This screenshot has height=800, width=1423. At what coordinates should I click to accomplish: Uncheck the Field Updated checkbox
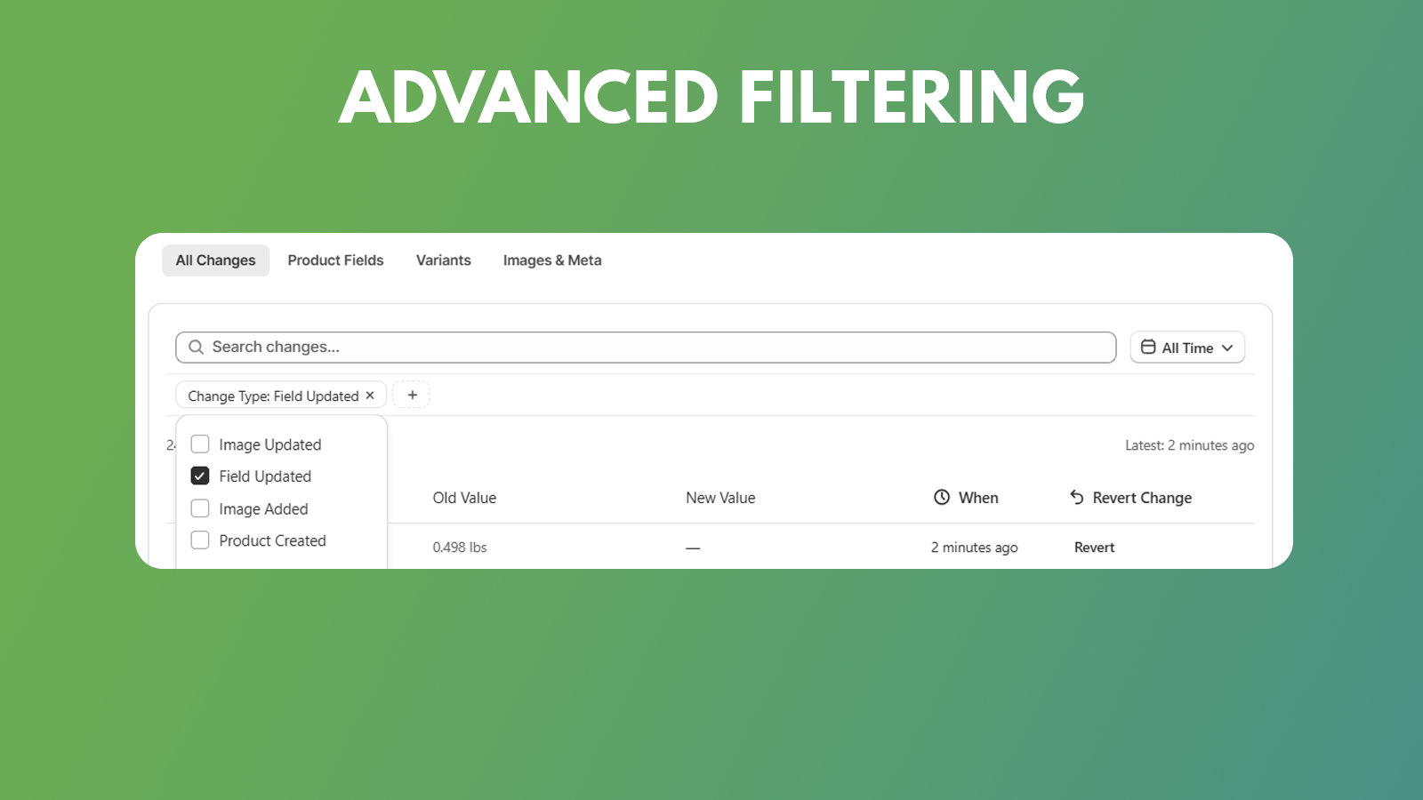(x=200, y=476)
